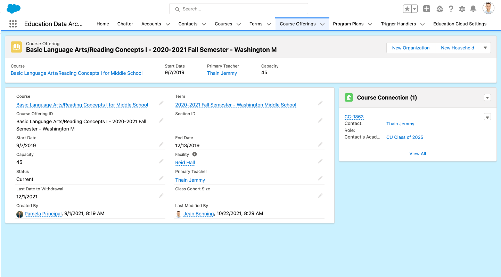Go to the Chatter tab

(x=125, y=24)
